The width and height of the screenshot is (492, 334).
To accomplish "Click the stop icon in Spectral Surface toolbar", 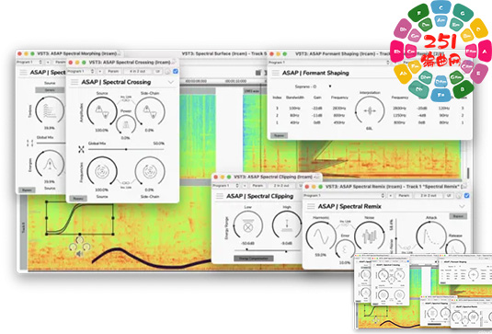I will click(x=257, y=73).
